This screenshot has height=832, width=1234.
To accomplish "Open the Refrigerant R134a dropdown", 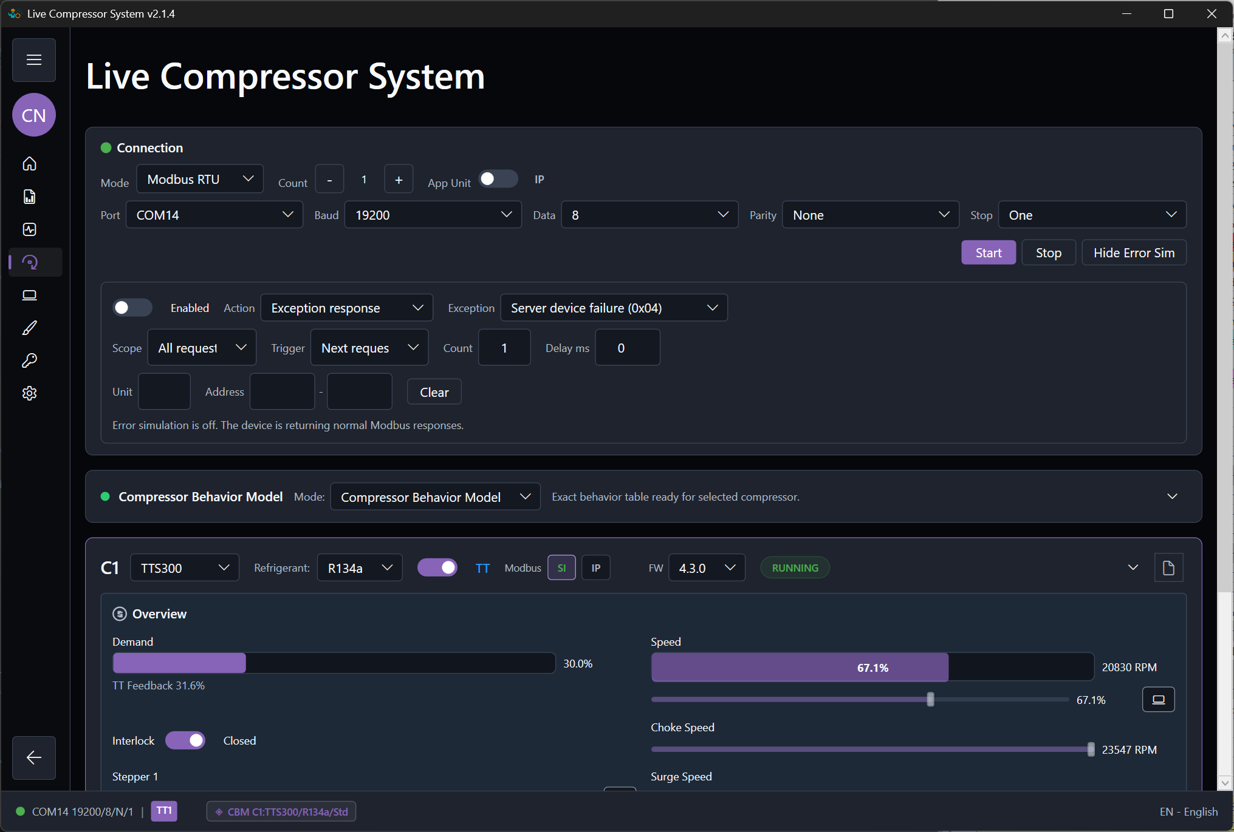I will click(x=360, y=568).
